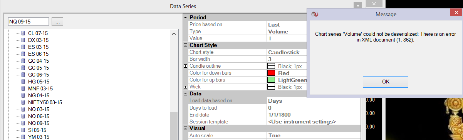Click the instrument name input field

pyautogui.click(x=29, y=22)
